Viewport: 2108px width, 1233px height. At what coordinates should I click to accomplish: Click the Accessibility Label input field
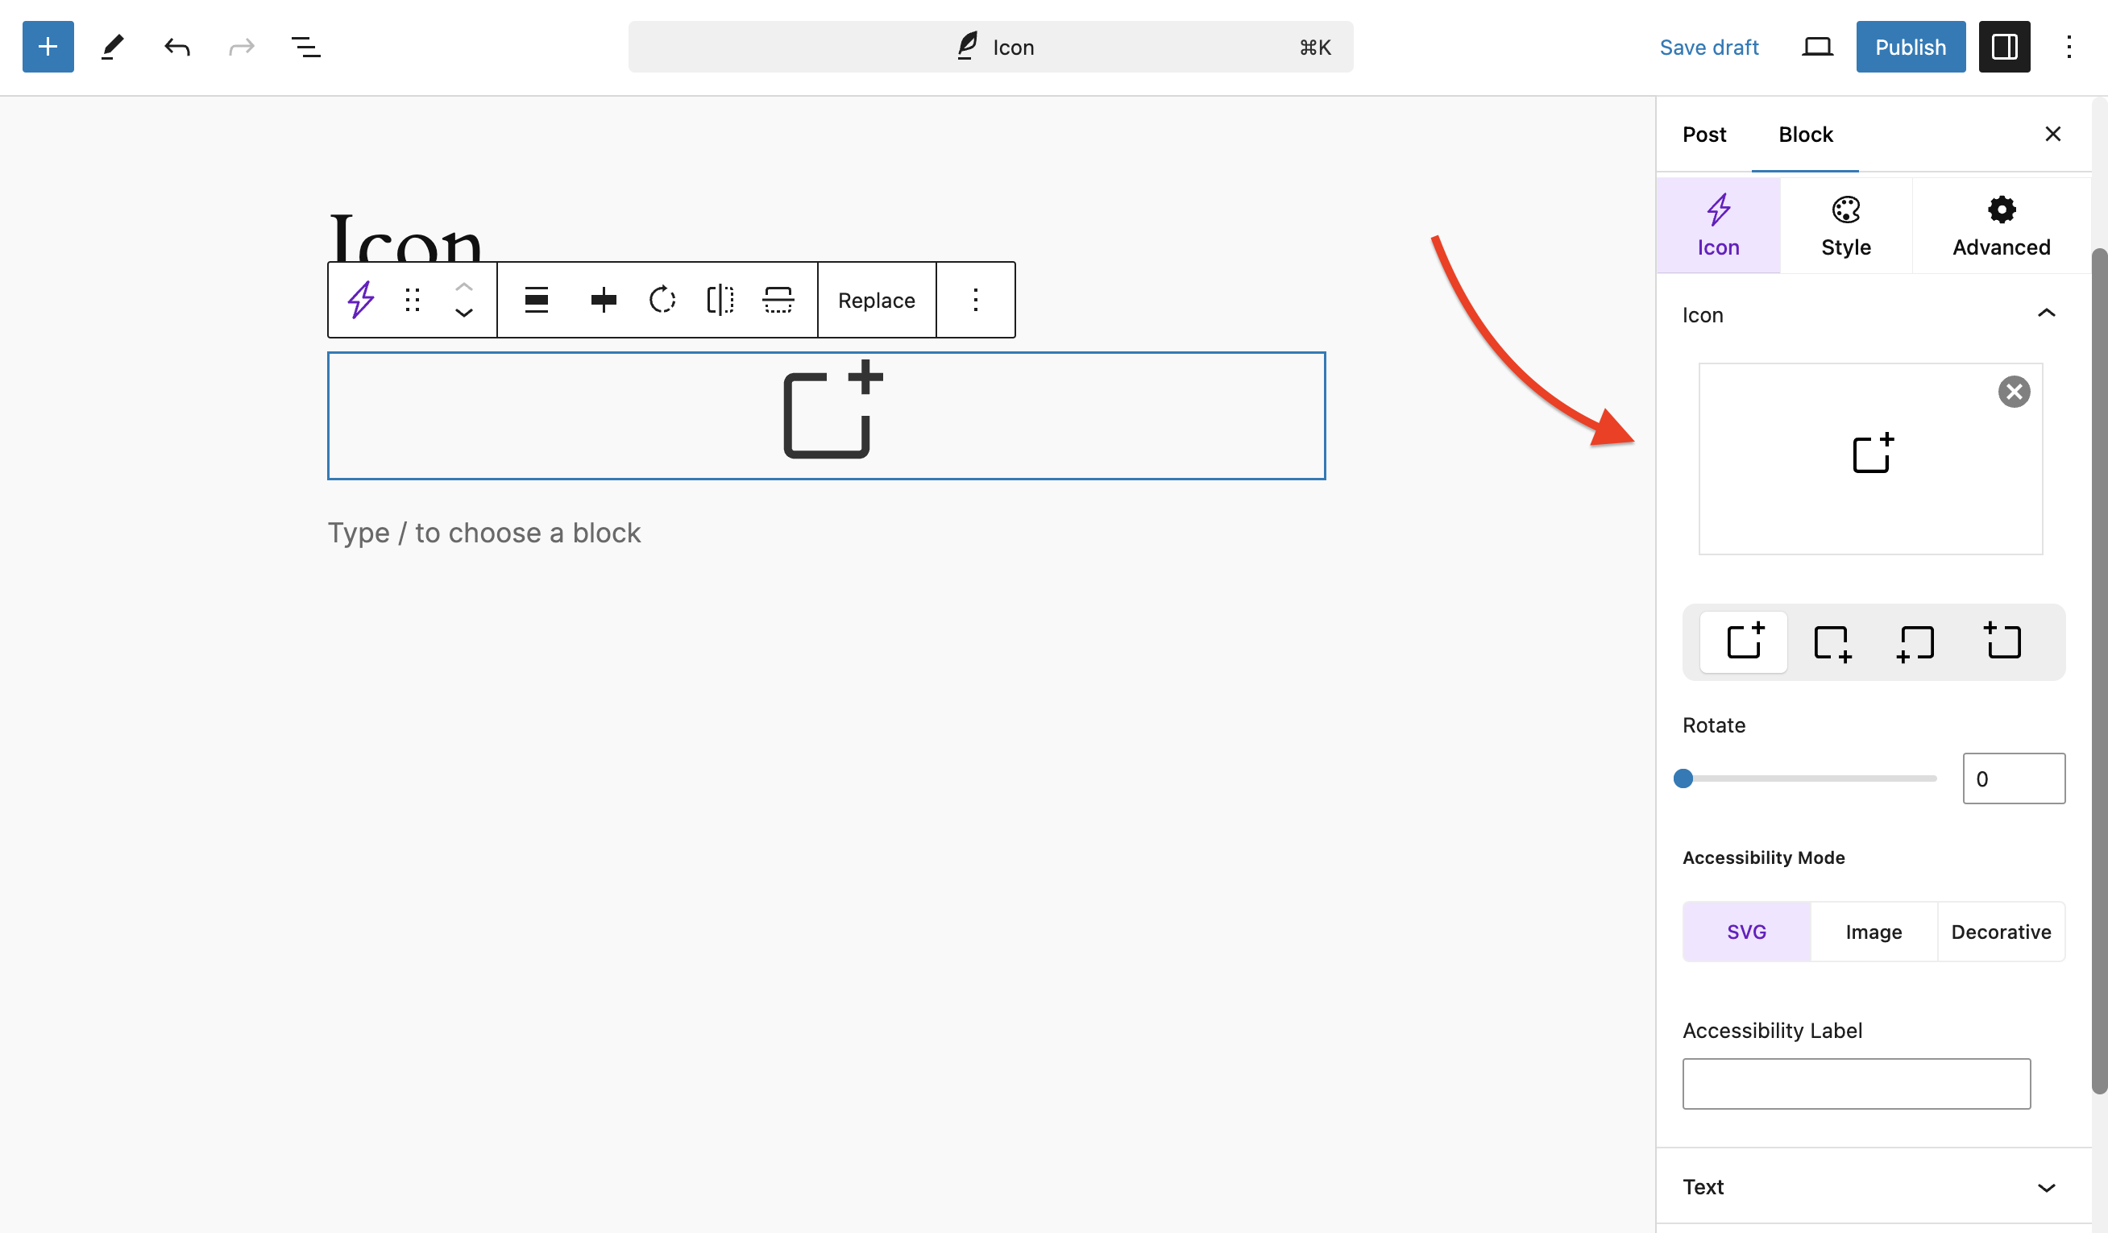tap(1855, 1083)
